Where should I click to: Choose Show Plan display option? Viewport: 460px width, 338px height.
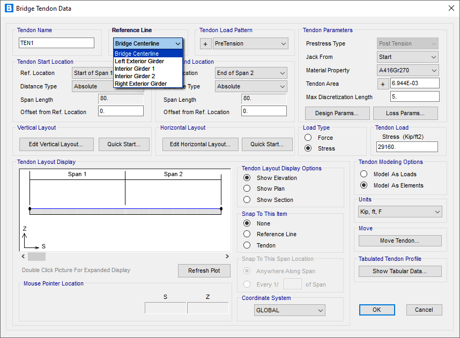point(247,189)
